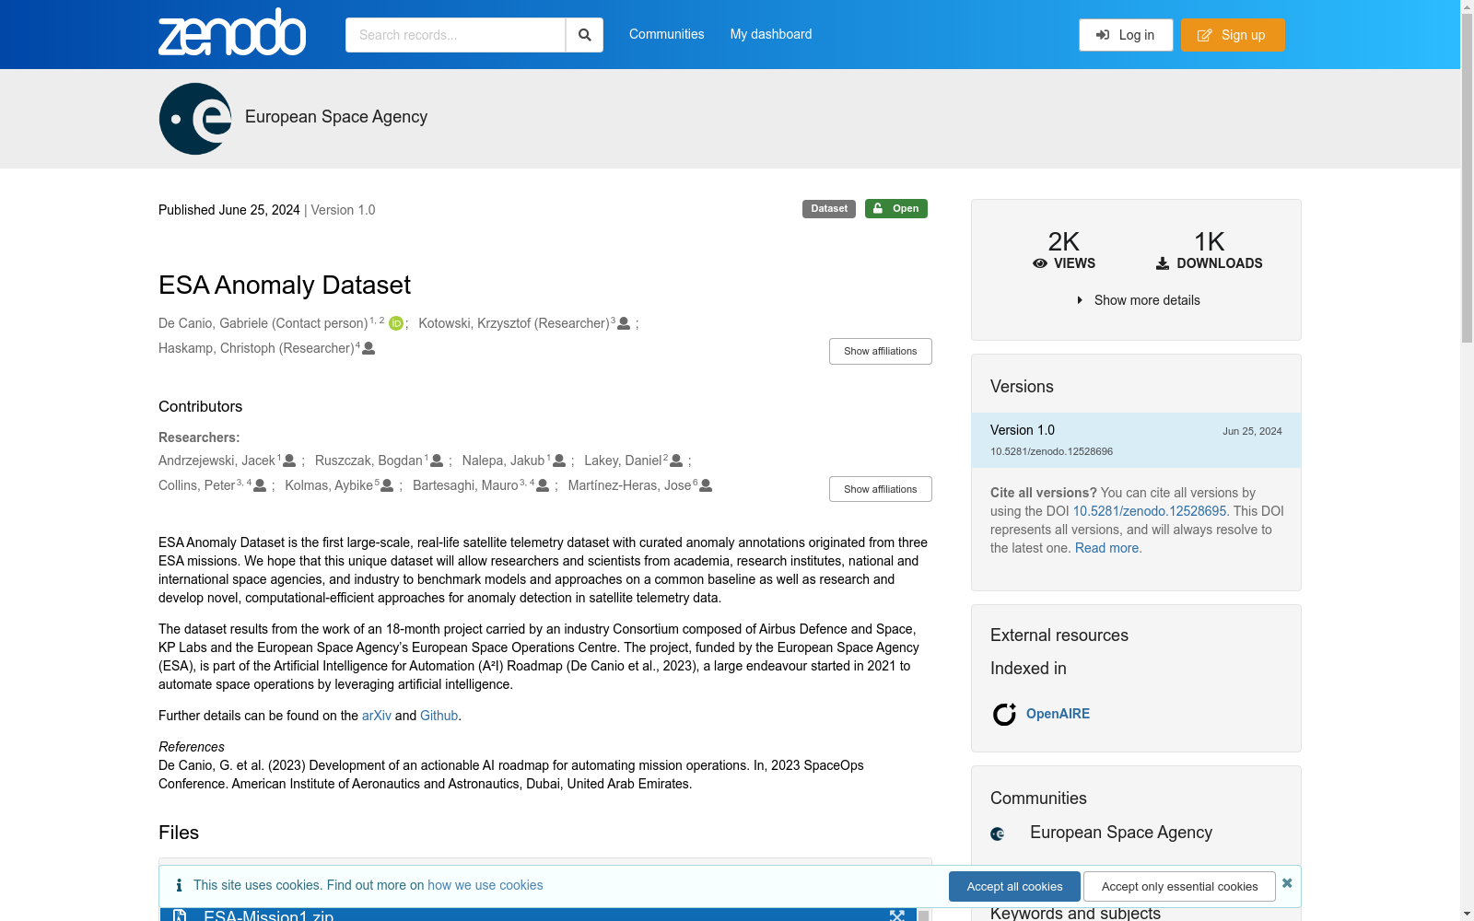Screen dimensions: 1474x921
Task: Click person icon next to Kotowski, Krzysztof
Action: 624,323
